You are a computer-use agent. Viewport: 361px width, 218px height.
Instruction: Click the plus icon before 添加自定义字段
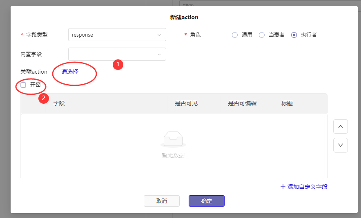[283, 187]
